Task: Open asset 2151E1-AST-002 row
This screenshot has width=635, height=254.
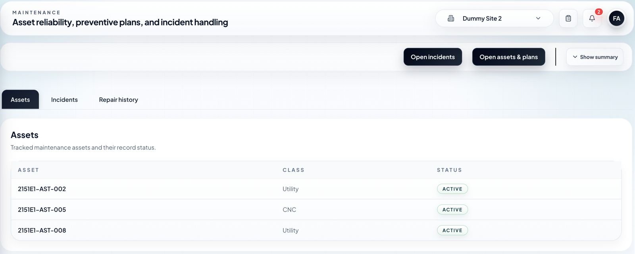Action: point(316,189)
